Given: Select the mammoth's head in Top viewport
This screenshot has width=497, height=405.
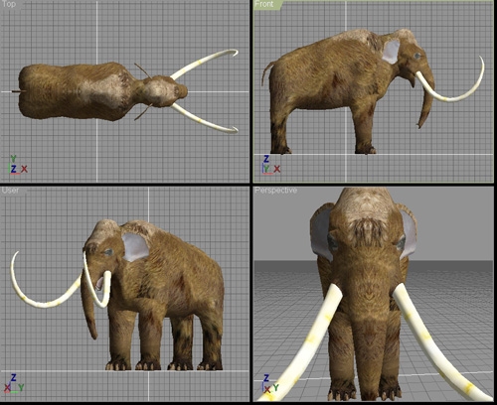Looking at the screenshot, I should tap(164, 91).
